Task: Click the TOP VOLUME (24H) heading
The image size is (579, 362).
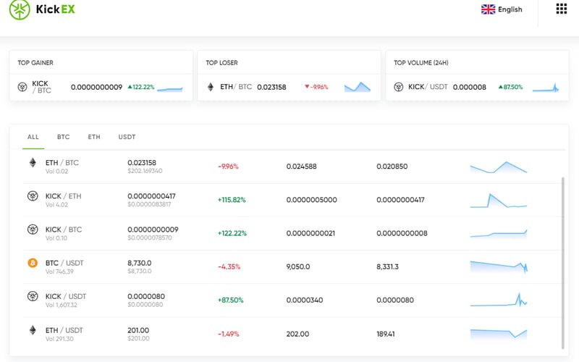Action: 421,63
